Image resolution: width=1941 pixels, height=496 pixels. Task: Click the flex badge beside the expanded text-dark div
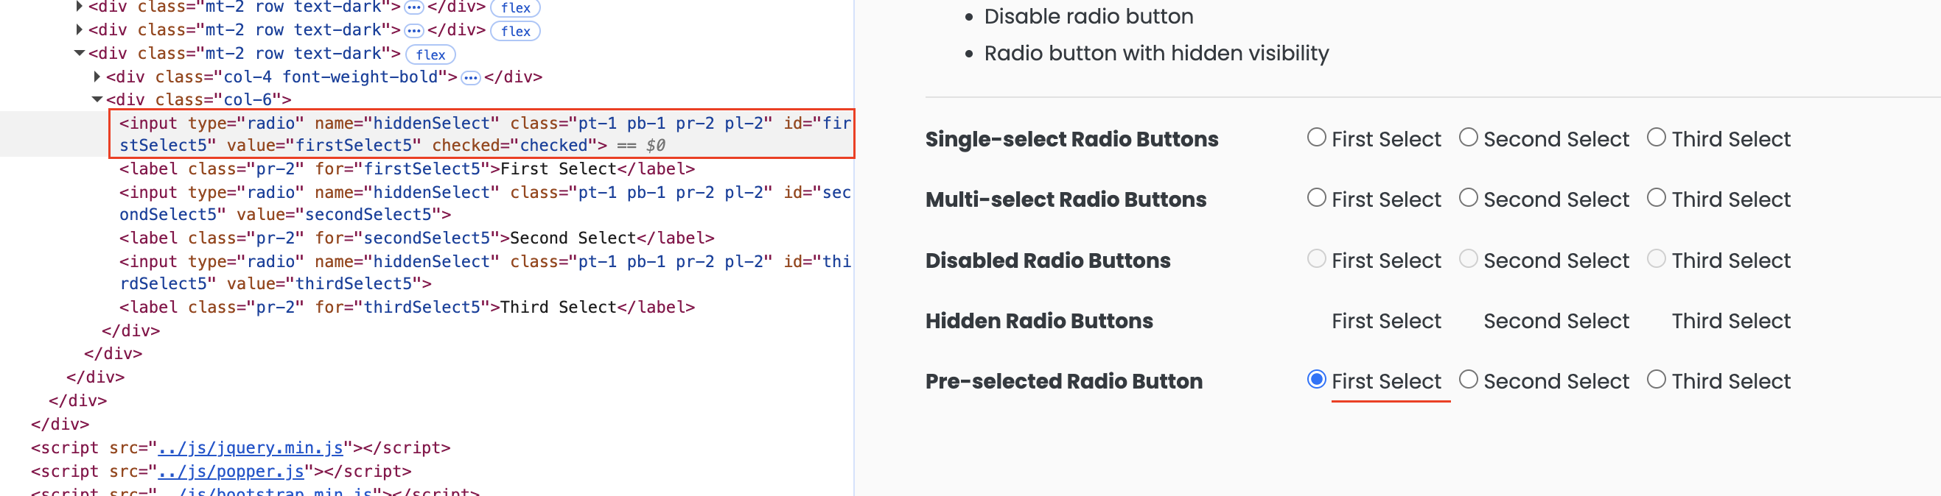point(430,54)
